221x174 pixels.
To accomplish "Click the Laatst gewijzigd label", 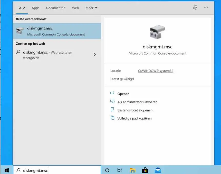I will click(122, 79).
